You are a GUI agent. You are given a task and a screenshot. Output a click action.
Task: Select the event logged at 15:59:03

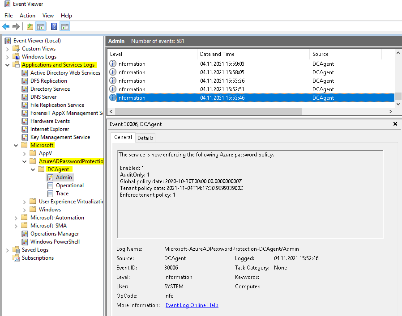pyautogui.click(x=222, y=64)
